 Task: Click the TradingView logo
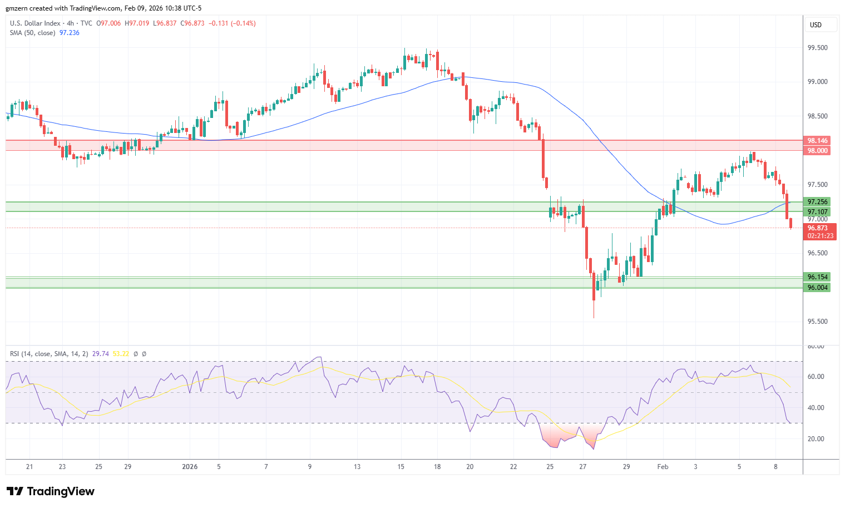(x=51, y=491)
